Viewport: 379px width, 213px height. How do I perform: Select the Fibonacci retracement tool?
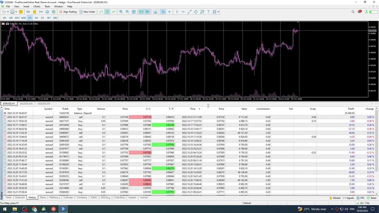(x=202, y=12)
